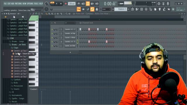Toggle the 3-2 countdown before recording

88,4
